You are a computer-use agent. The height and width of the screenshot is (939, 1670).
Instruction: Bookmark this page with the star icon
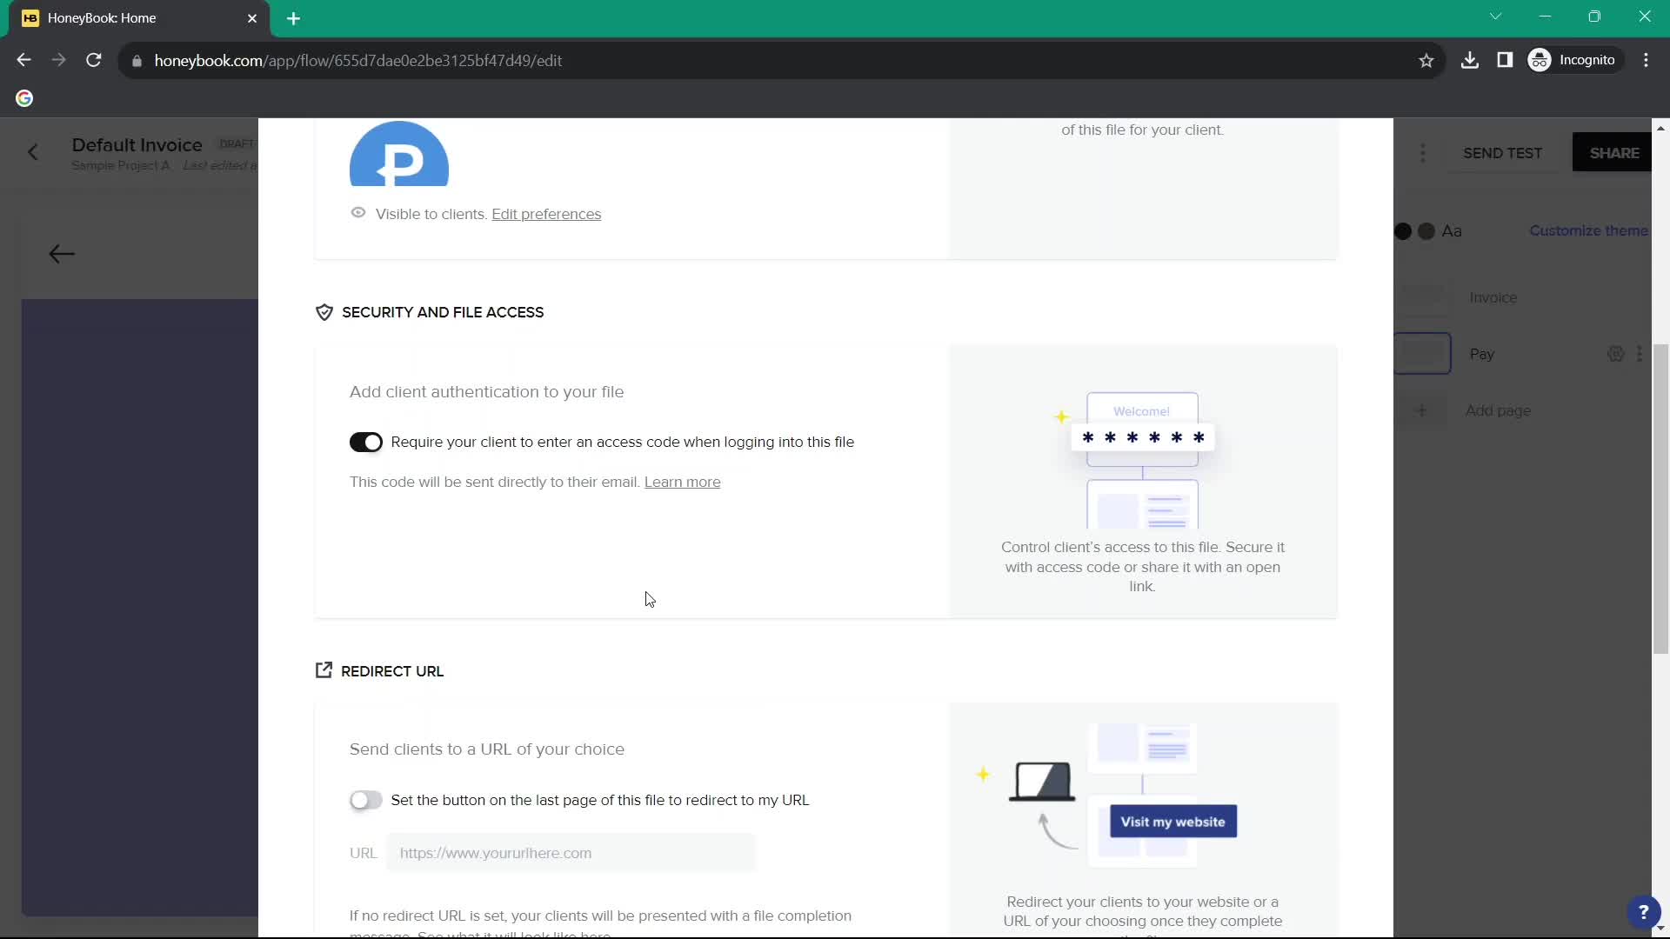[1426, 60]
